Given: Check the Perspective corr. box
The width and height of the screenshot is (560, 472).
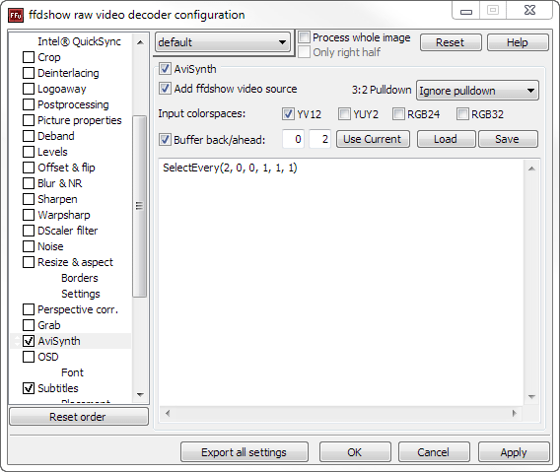Looking at the screenshot, I should coord(29,309).
